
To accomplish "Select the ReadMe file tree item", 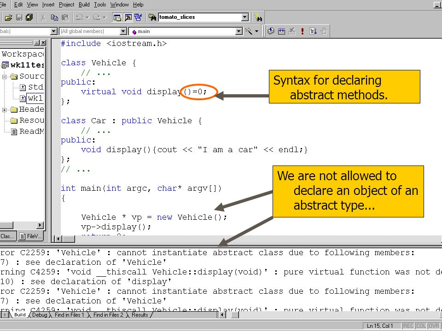I will 27,131.
